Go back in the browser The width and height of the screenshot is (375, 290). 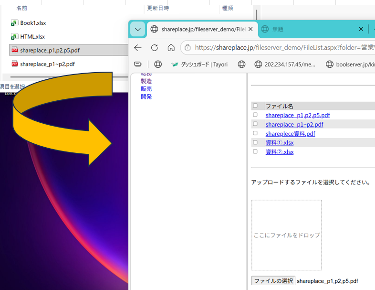(138, 48)
